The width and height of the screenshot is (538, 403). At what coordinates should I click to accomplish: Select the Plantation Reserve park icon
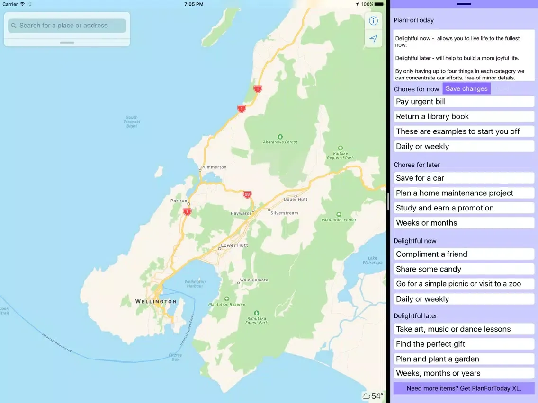tap(226, 299)
